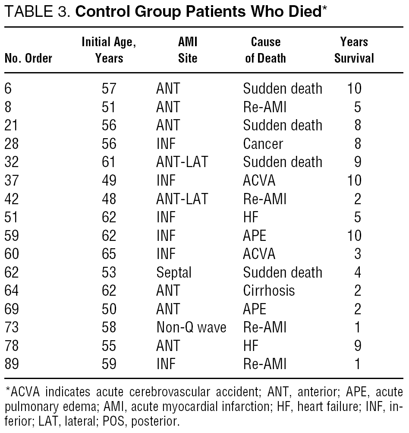Click the 'Septal' AMI site cell
Viewport: 409px width, 433px height.
click(173, 272)
